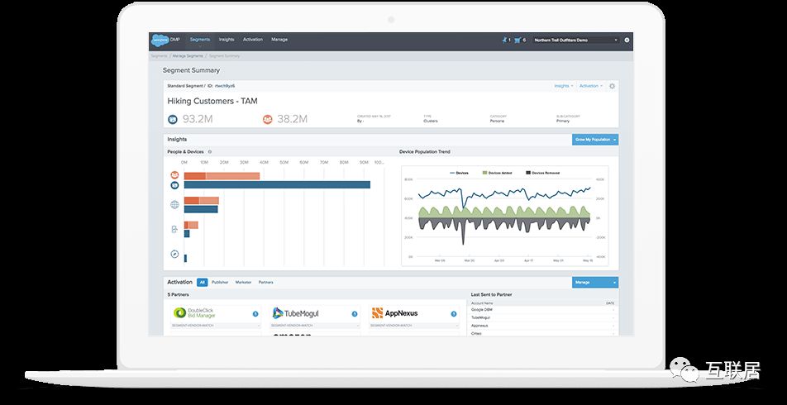Click the compass icon in chart
787x405 pixels.
coord(174,254)
